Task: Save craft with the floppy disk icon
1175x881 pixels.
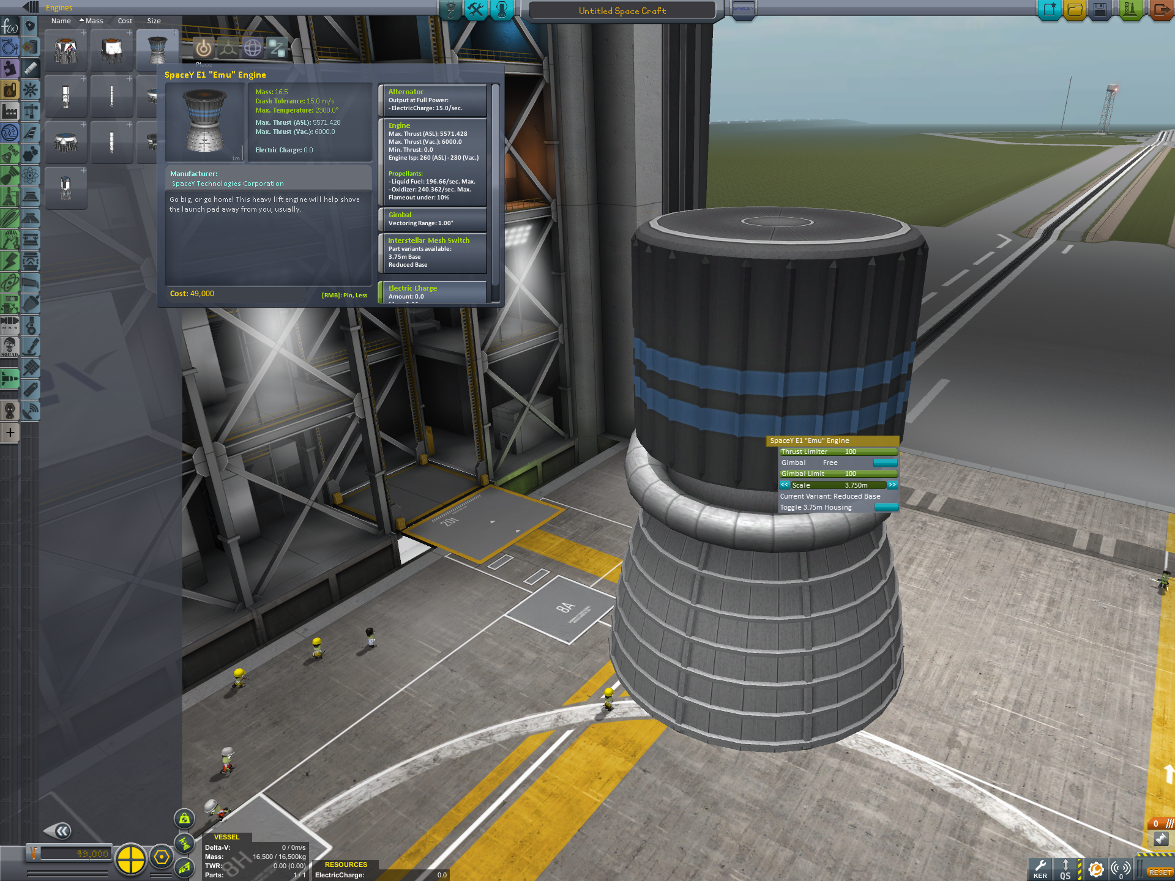Action: tap(1100, 10)
